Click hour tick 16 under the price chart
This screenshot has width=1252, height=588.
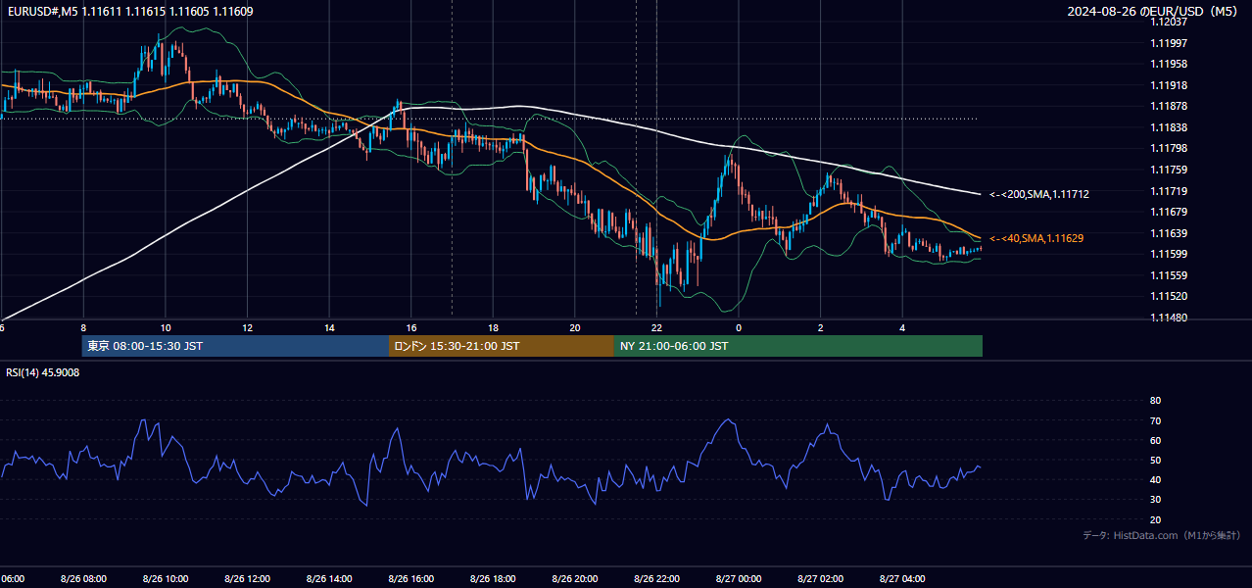click(411, 327)
